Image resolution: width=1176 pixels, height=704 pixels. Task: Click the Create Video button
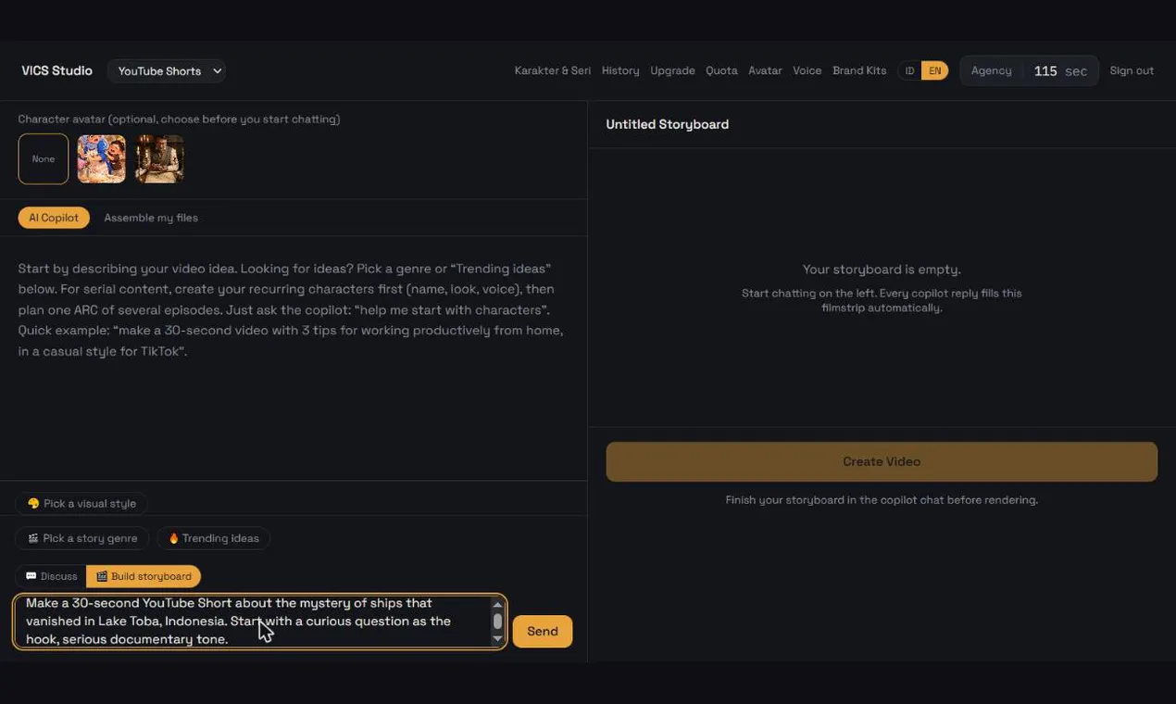[x=882, y=461]
